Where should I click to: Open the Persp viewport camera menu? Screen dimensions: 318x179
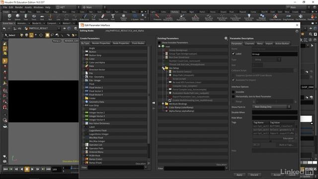(57, 41)
